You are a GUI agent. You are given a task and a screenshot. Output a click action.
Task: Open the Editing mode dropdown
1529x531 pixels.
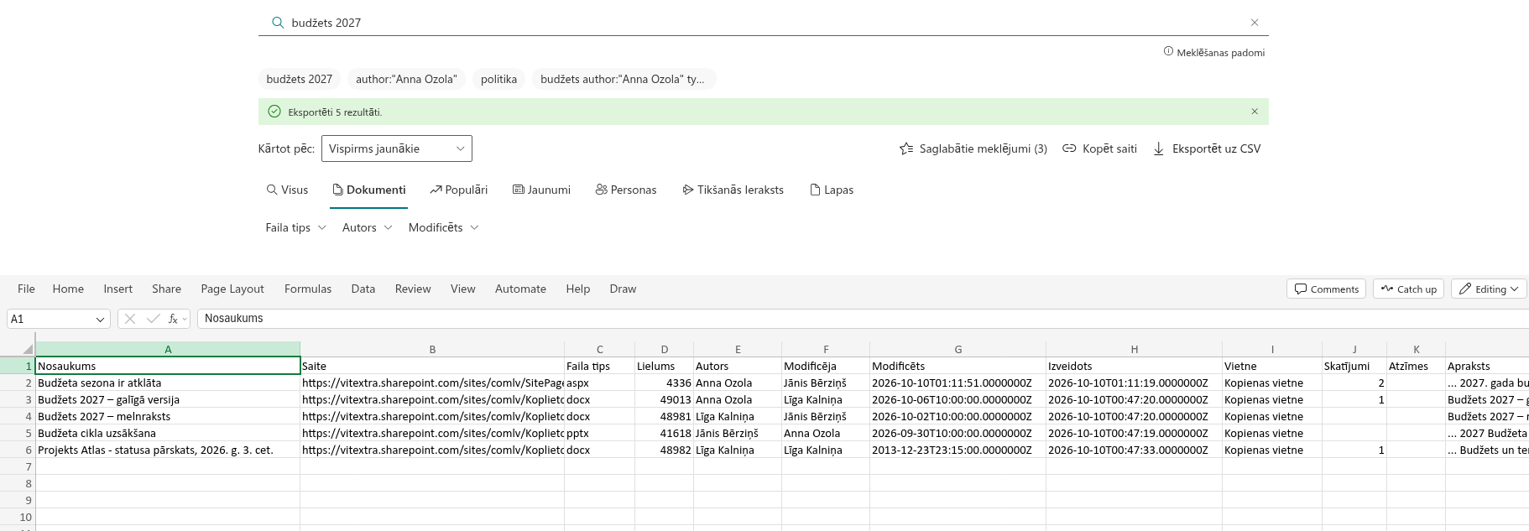click(1489, 289)
